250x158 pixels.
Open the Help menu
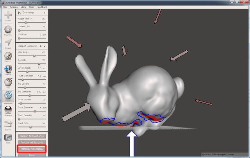coord(31,7)
